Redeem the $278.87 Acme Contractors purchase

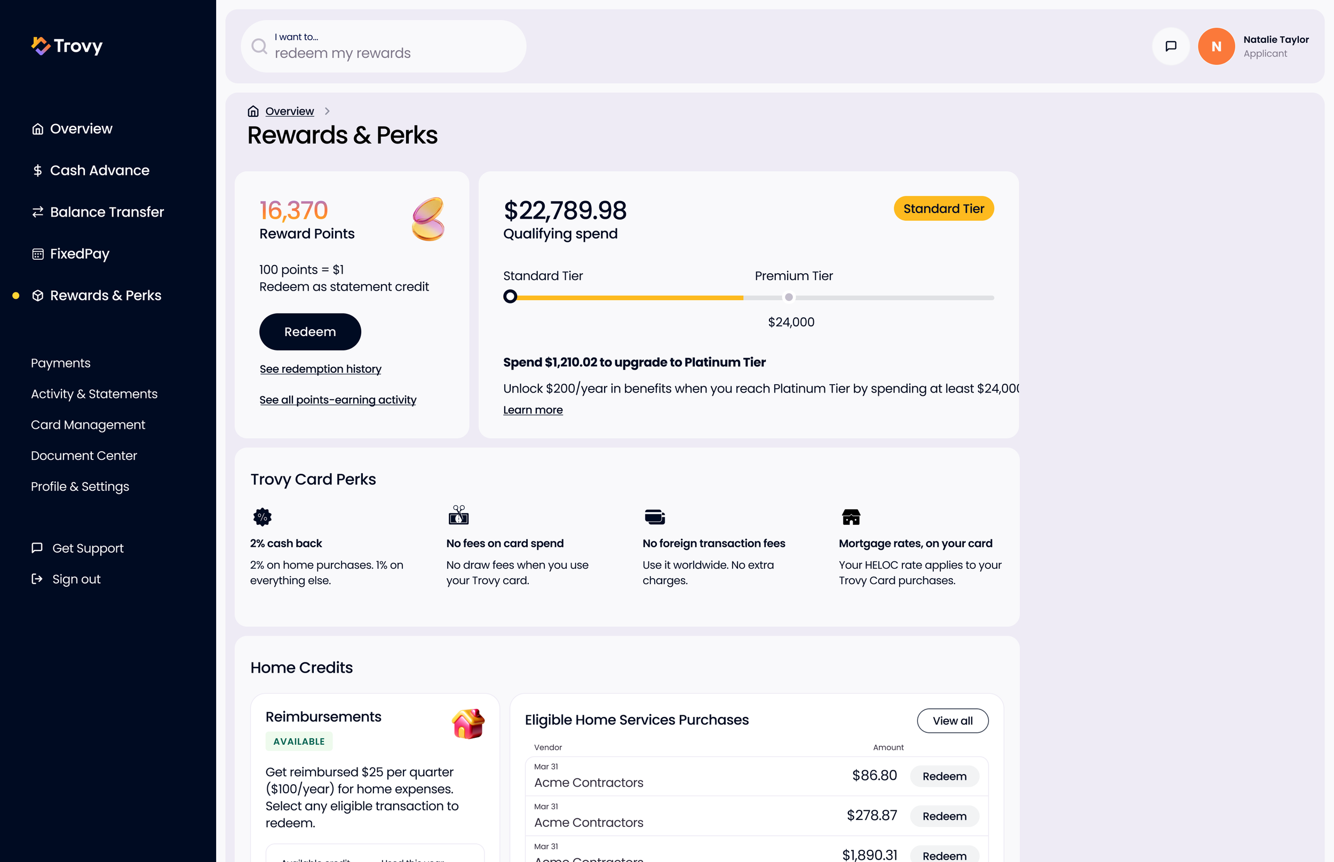point(944,816)
